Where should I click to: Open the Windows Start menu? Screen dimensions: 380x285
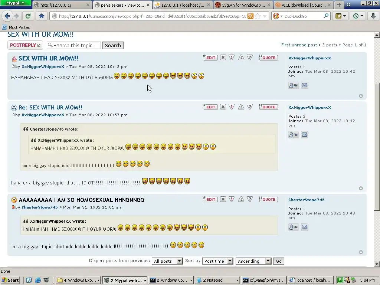[10, 280]
